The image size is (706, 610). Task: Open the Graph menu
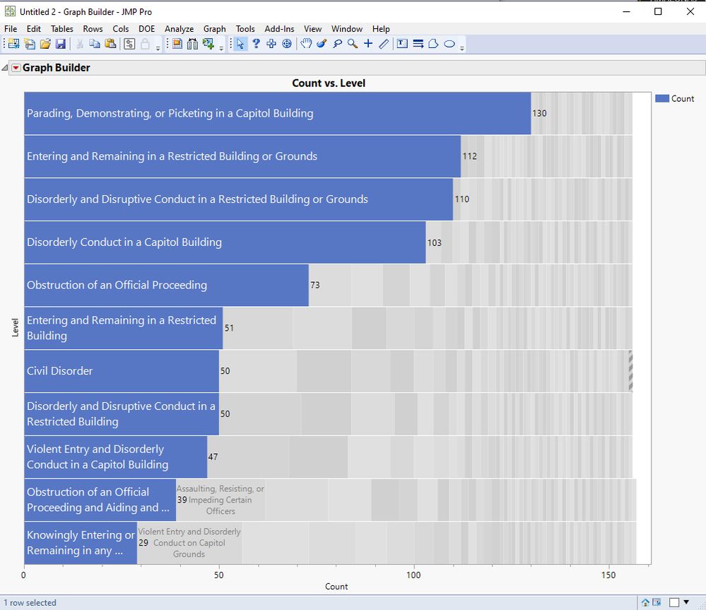[x=215, y=29]
